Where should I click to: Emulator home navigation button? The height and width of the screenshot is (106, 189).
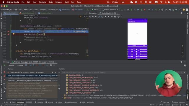(x=109, y=17)
